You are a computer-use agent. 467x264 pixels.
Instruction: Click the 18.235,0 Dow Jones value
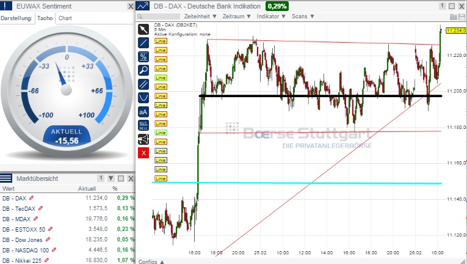[96, 239]
